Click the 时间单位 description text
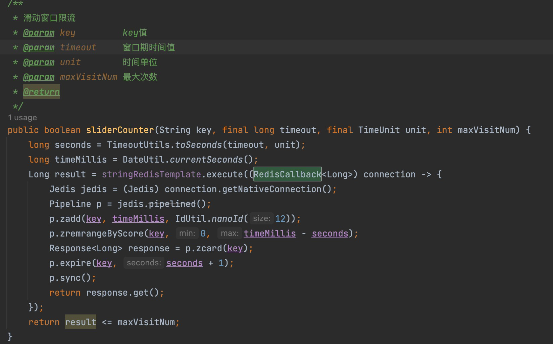This screenshot has width=553, height=344. pyautogui.click(x=140, y=62)
